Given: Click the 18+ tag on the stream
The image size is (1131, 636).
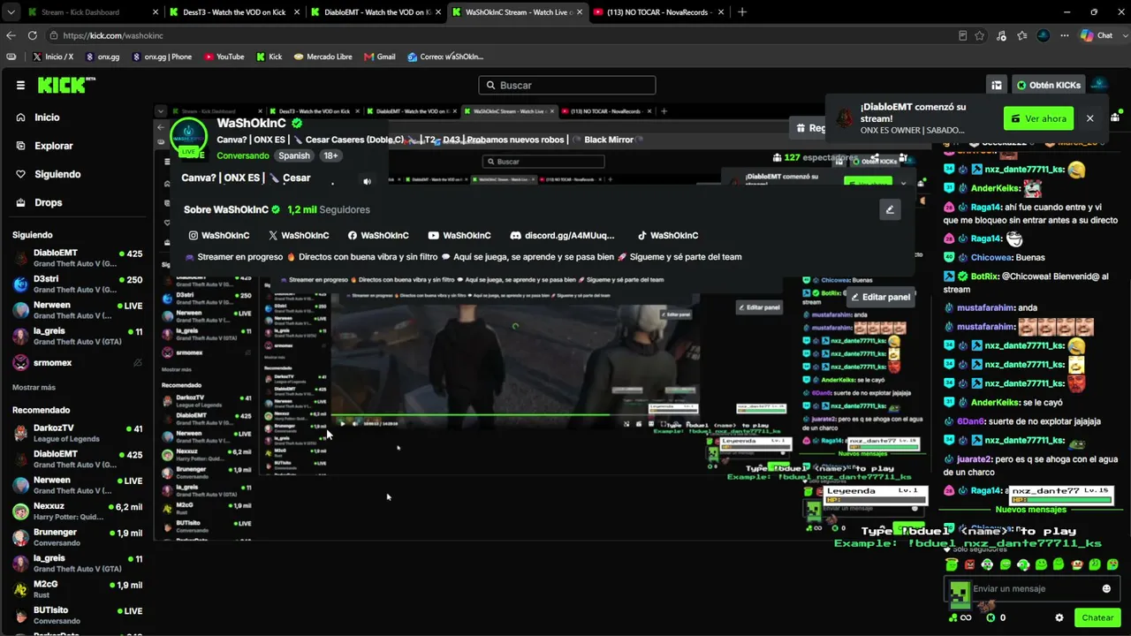Looking at the screenshot, I should click(330, 155).
